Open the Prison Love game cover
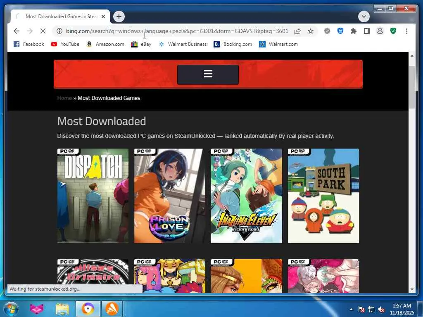The height and width of the screenshot is (317, 423). click(x=170, y=196)
